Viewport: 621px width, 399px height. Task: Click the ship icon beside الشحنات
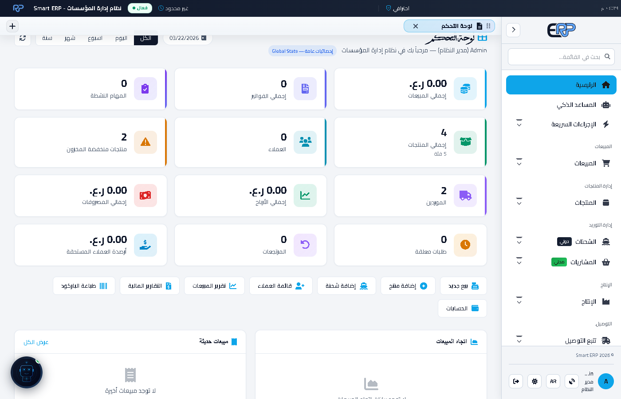point(606,242)
